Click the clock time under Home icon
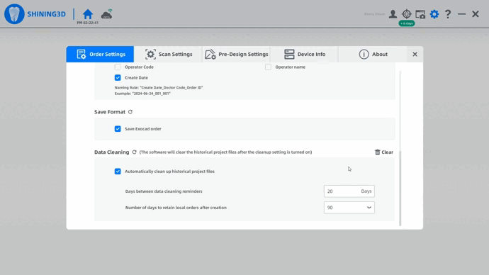The height and width of the screenshot is (275, 489). tap(88, 23)
